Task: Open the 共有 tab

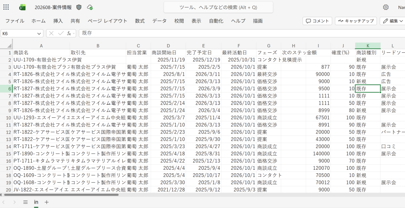Action: coord(76,21)
